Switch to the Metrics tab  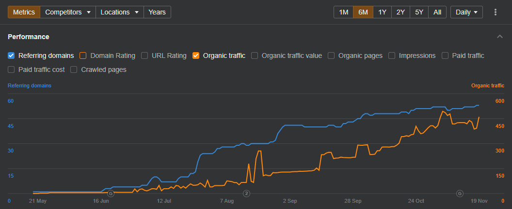(24, 12)
